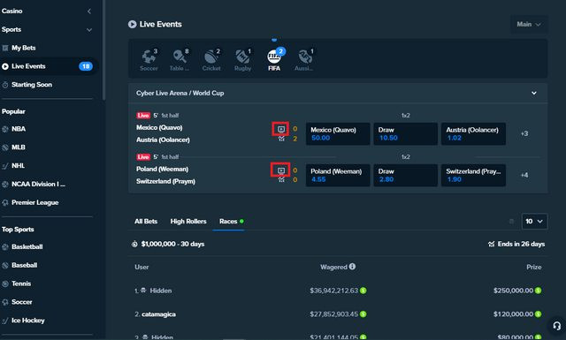The height and width of the screenshot is (340, 566).
Task: Expand +4 more markets for Poland match
Action: (524, 175)
